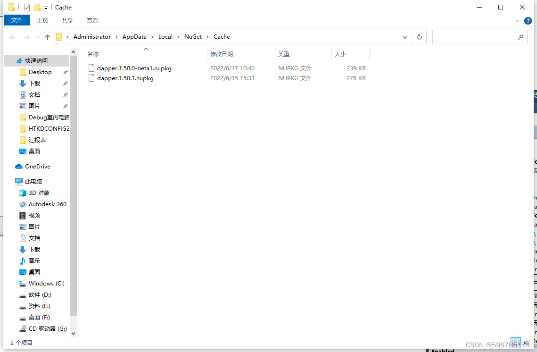This screenshot has height=352, width=537.
Task: Open the HTKDCONFIG2 folder
Action: [49, 128]
